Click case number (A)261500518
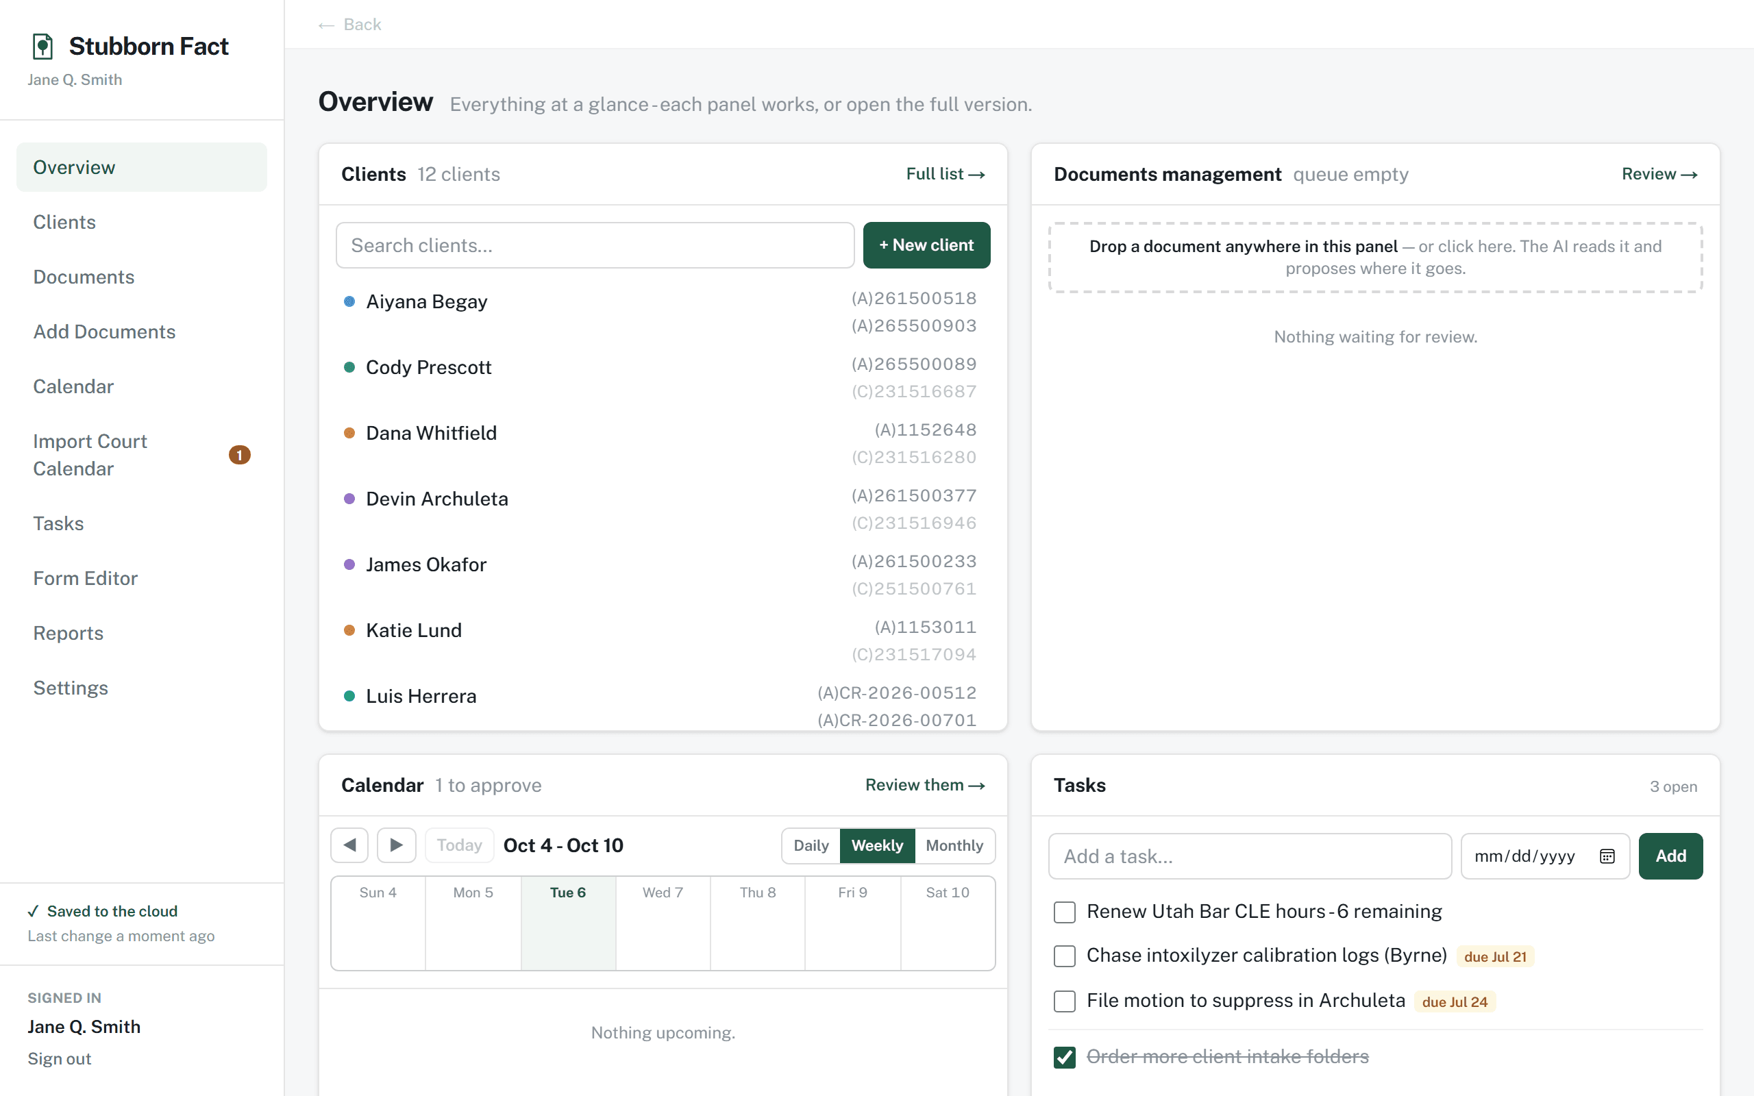This screenshot has width=1754, height=1096. click(913, 299)
